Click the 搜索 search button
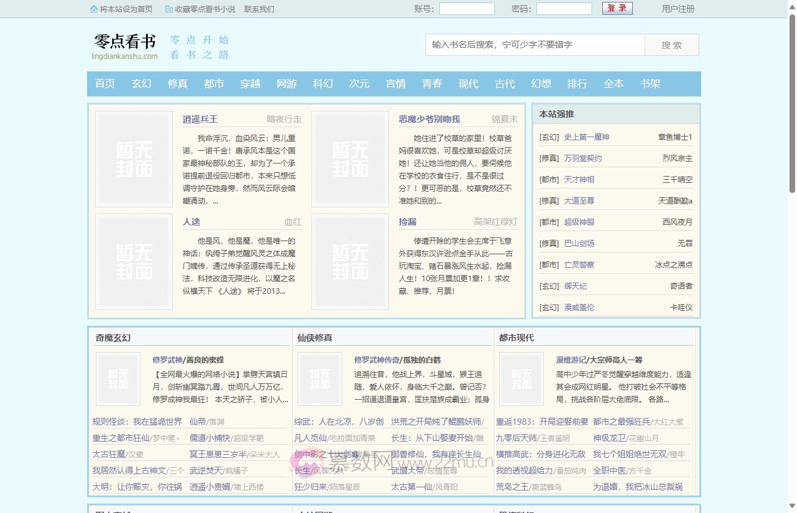 coord(671,44)
